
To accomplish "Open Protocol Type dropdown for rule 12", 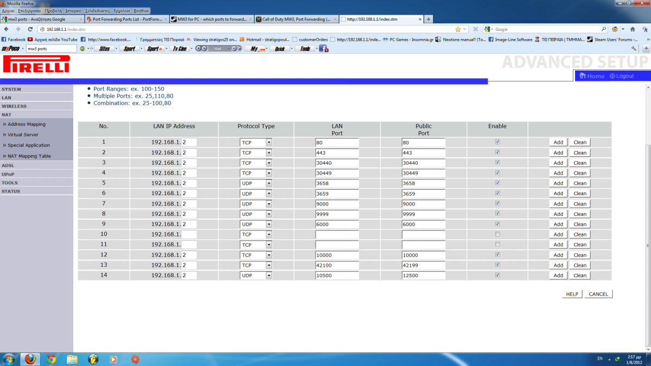I will point(256,255).
